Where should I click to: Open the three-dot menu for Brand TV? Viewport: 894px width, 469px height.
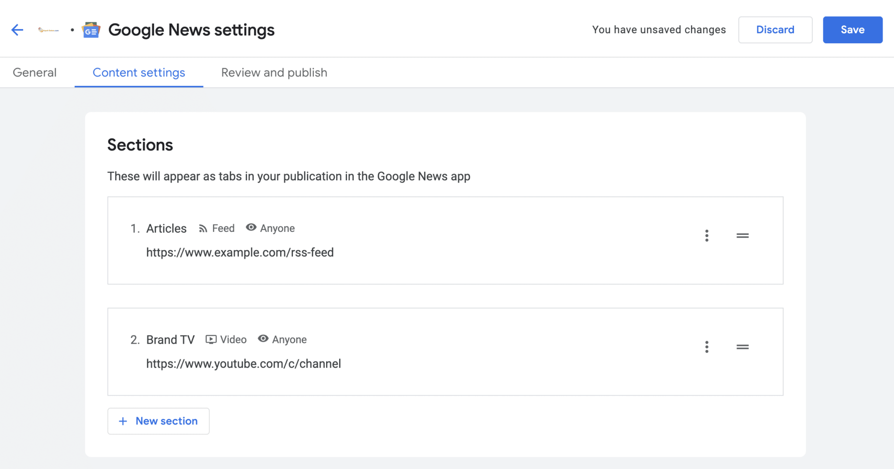coord(706,347)
